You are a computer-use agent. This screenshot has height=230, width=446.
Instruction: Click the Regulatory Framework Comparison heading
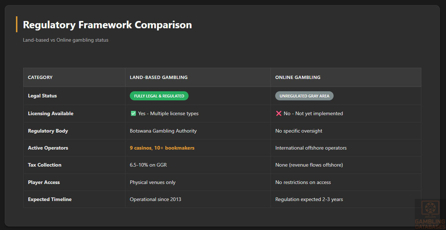point(107,25)
